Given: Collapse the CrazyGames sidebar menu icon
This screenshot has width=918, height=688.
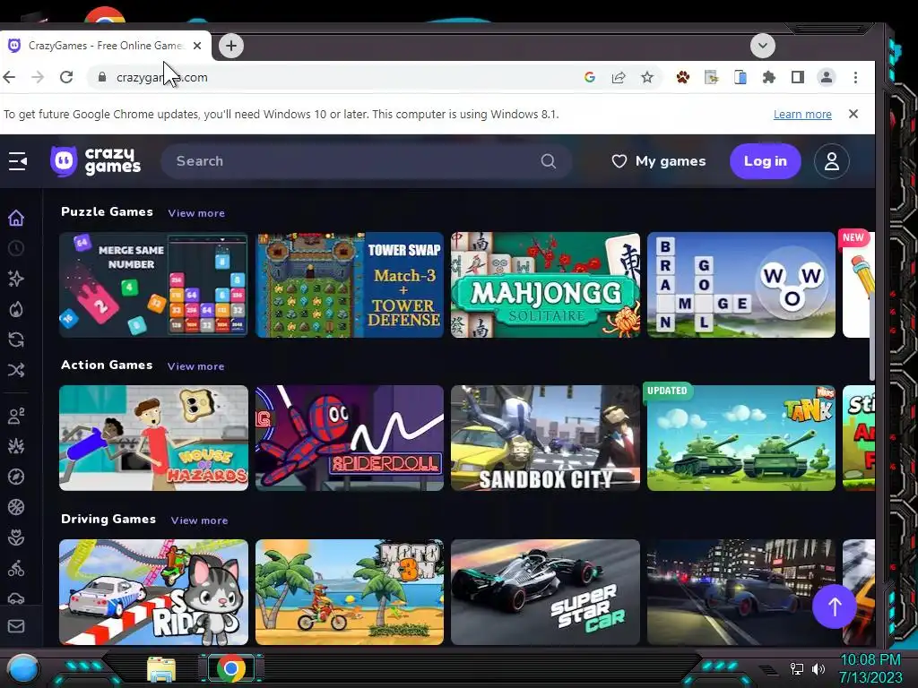Looking at the screenshot, I should pyautogui.click(x=18, y=161).
